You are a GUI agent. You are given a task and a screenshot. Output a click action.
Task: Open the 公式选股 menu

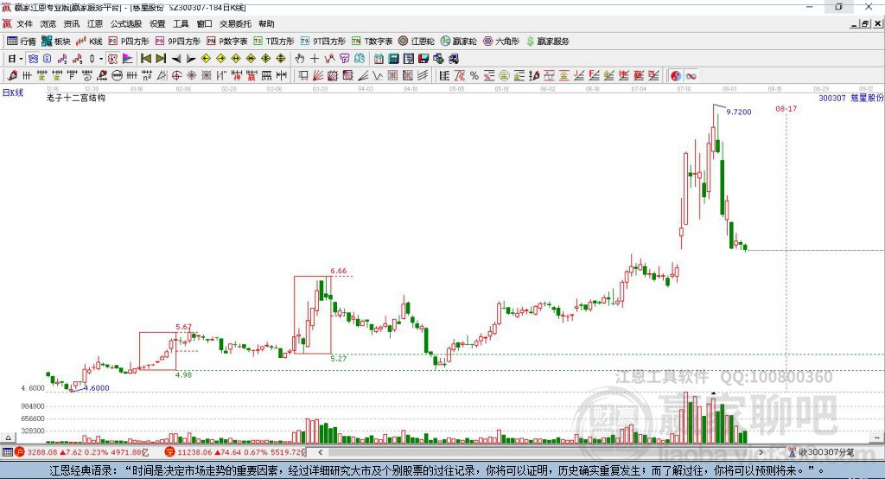point(124,23)
